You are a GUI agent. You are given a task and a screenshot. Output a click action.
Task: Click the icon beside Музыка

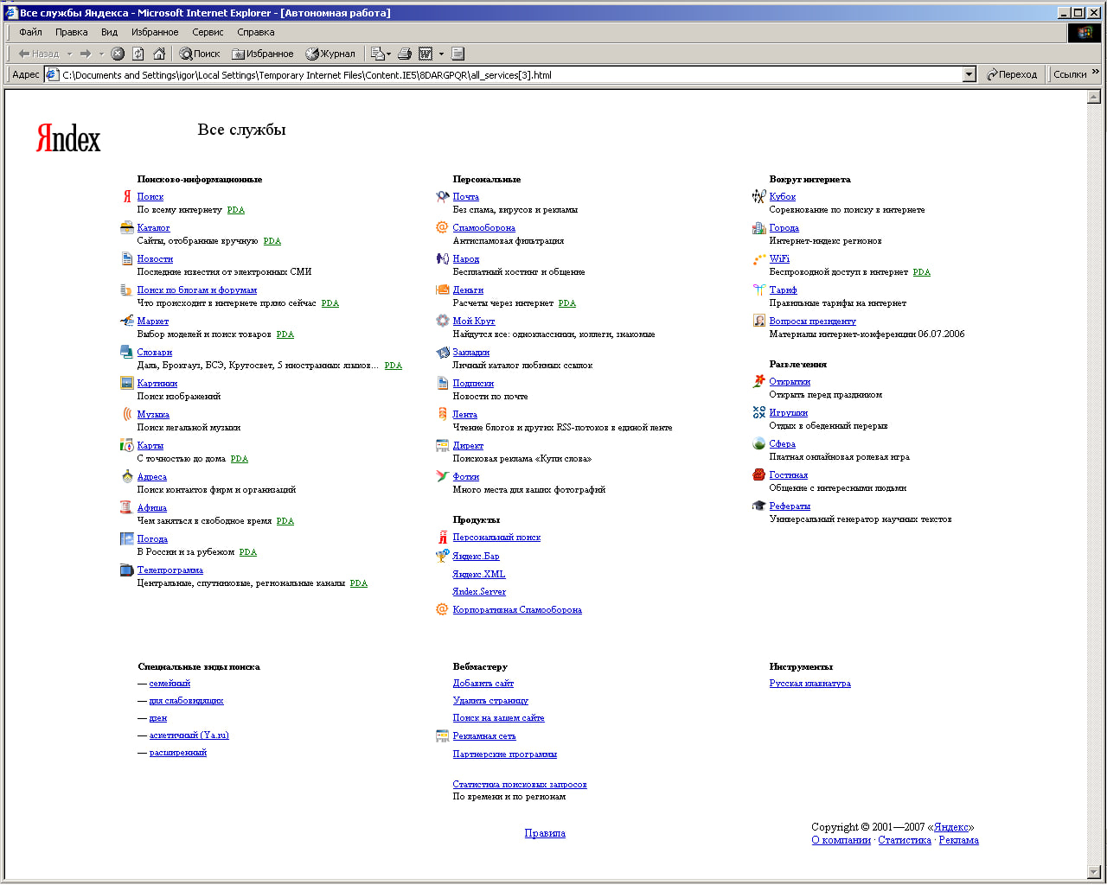127,414
